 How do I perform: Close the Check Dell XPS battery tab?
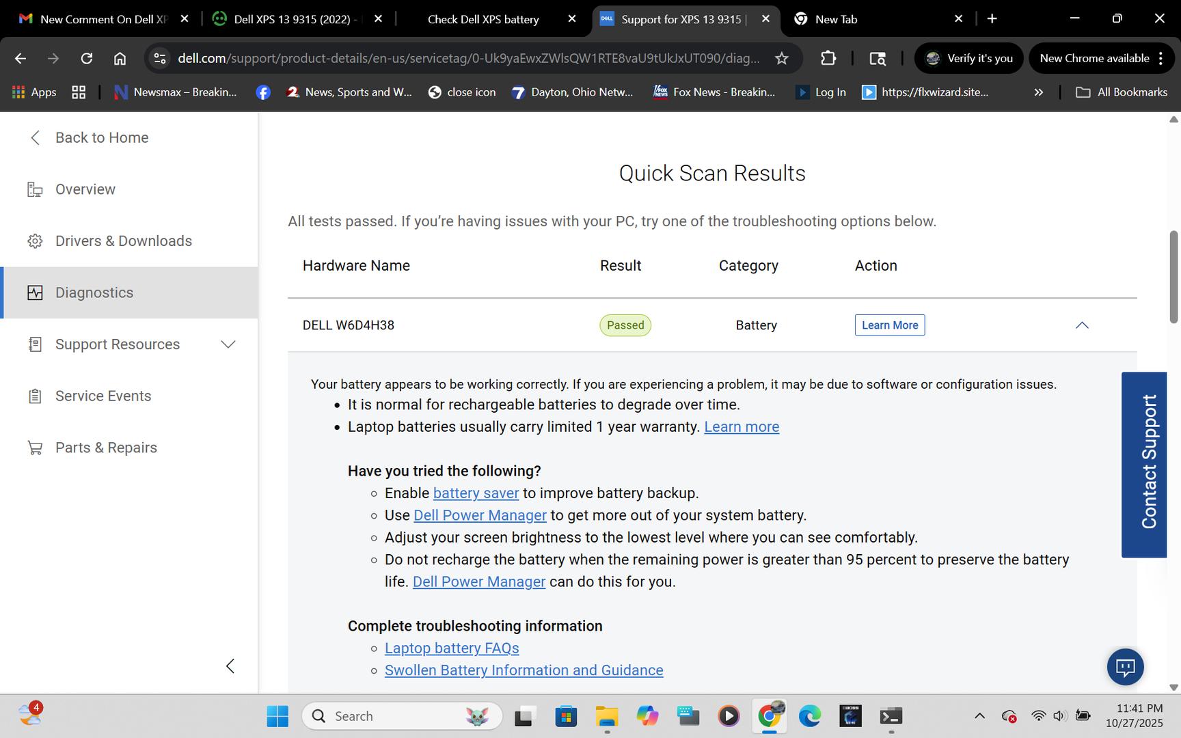point(572,19)
